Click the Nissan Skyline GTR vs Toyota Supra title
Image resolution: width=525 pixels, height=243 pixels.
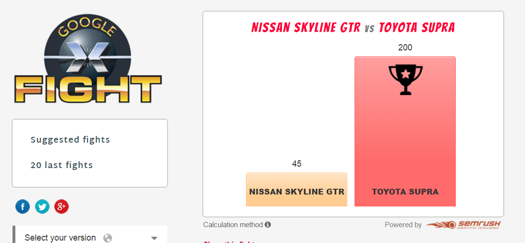pos(353,28)
